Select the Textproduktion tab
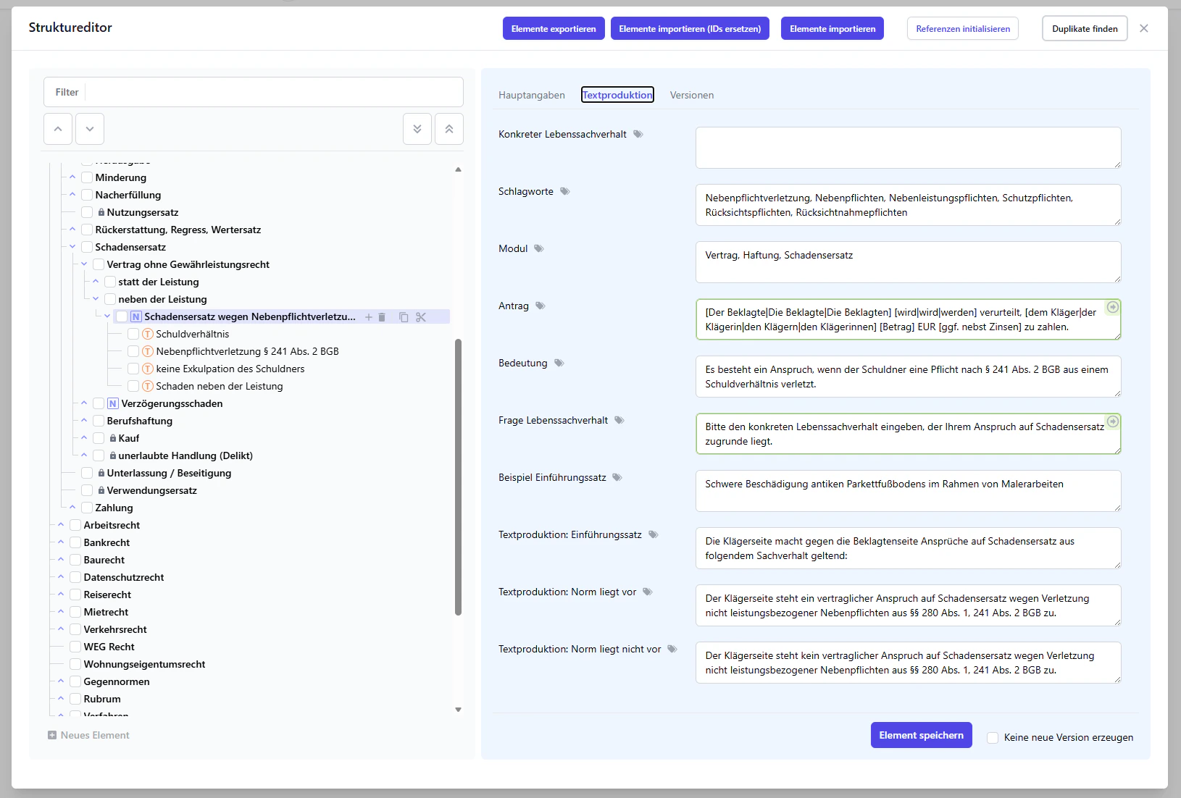The image size is (1181, 798). click(617, 95)
